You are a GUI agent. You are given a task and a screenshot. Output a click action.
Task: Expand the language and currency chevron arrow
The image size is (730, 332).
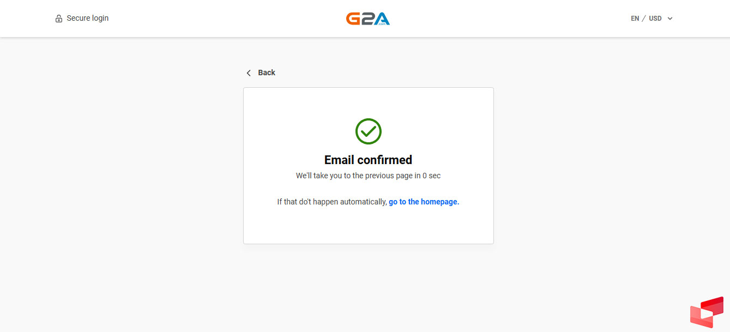click(670, 19)
